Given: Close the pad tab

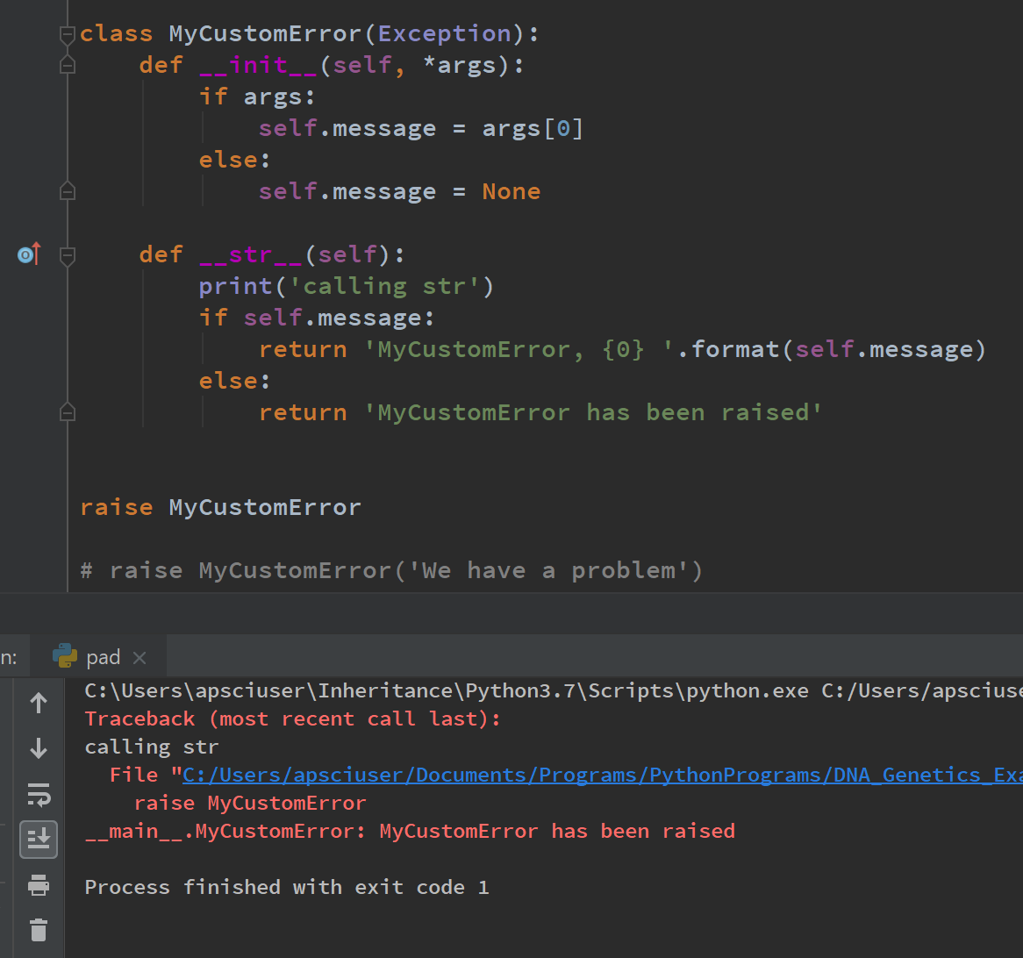Looking at the screenshot, I should point(138,656).
